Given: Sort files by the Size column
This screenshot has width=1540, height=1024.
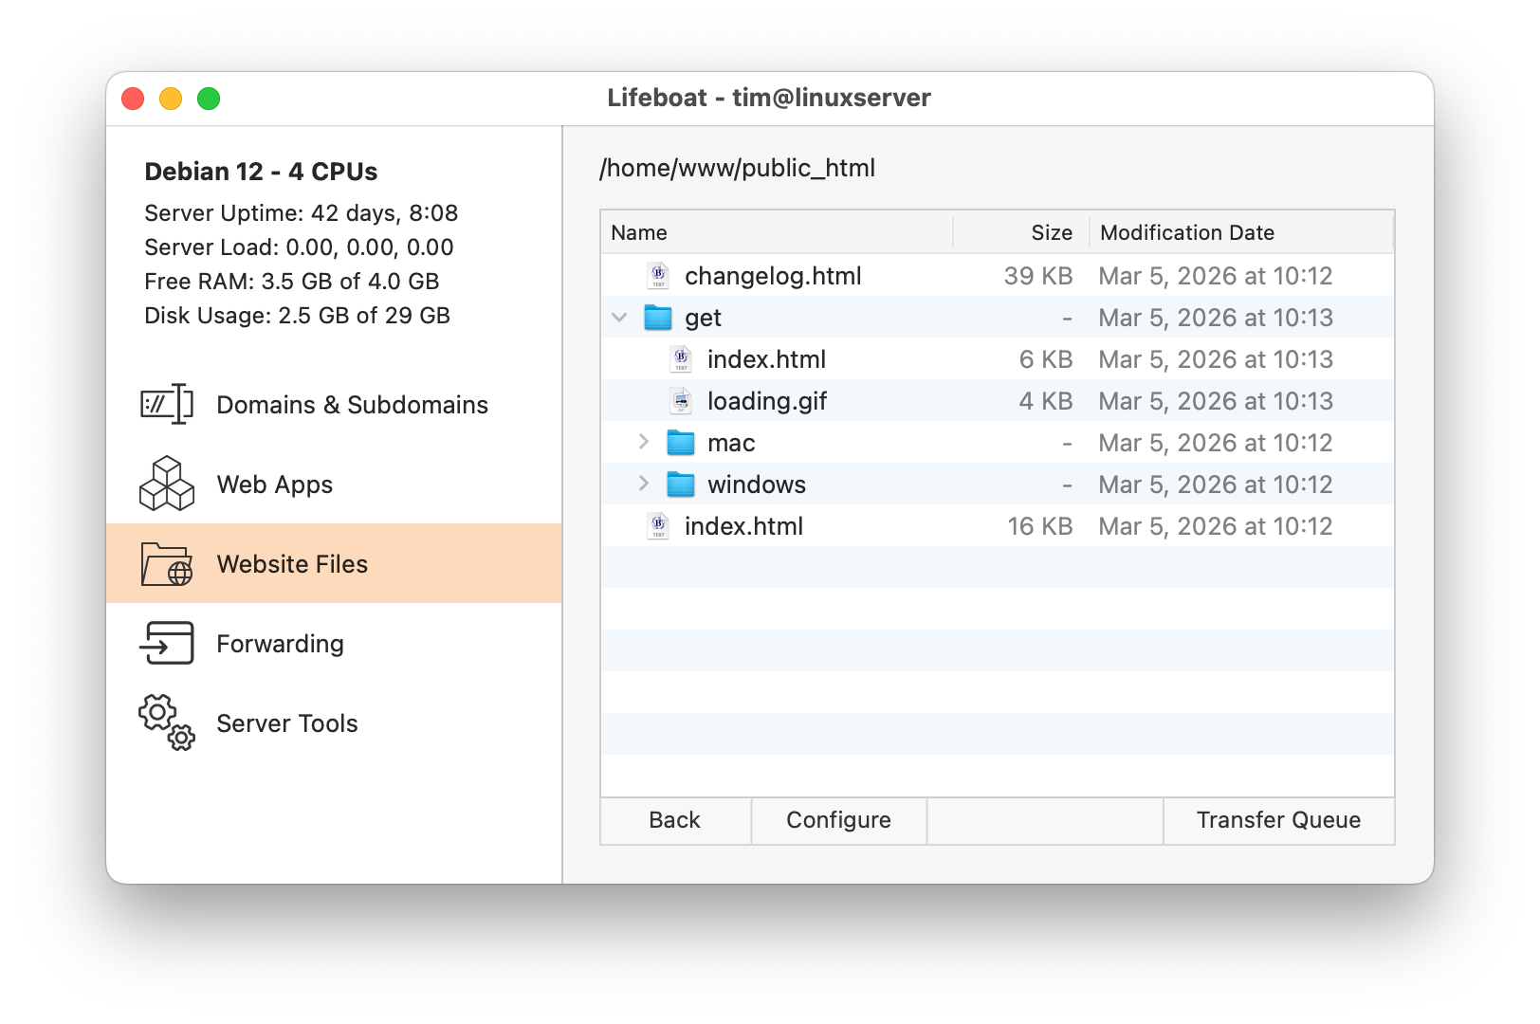Looking at the screenshot, I should point(1051,231).
